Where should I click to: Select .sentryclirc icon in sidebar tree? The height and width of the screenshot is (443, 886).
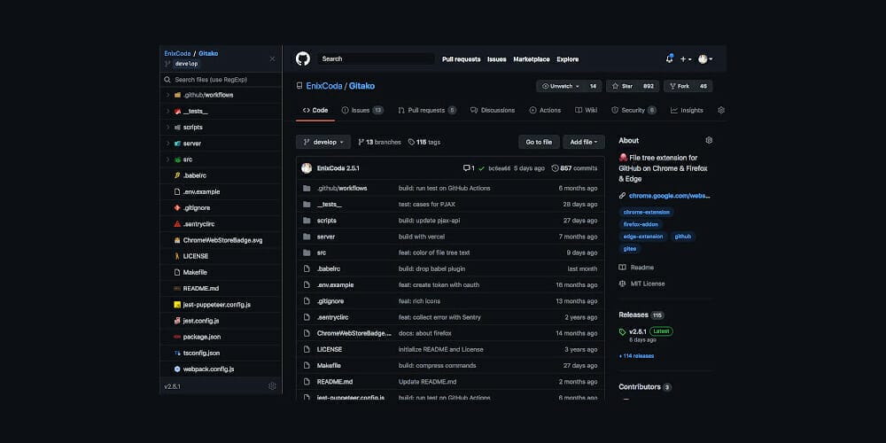click(x=177, y=224)
